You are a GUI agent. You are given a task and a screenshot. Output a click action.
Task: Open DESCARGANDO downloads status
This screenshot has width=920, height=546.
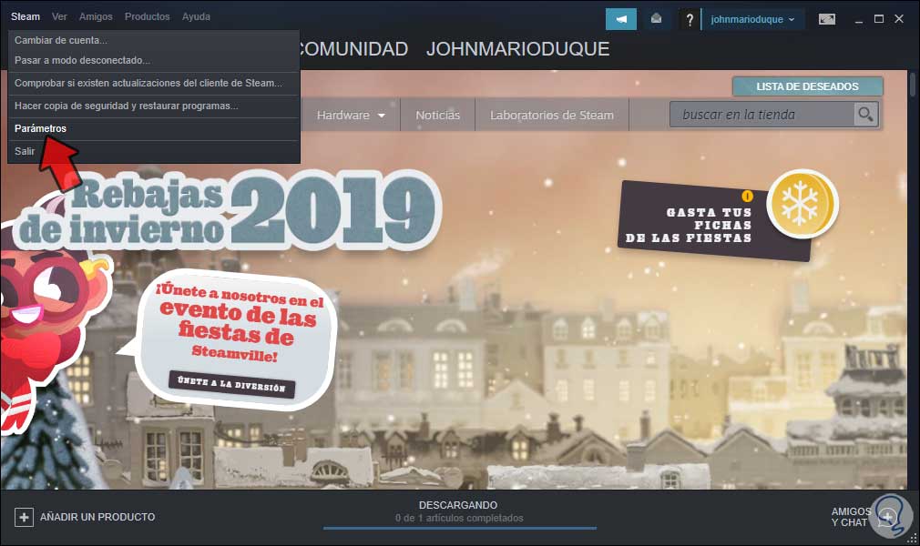pos(458,505)
